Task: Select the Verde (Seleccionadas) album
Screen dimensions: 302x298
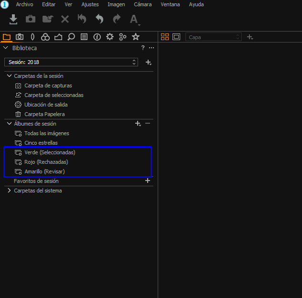Action: pos(50,152)
